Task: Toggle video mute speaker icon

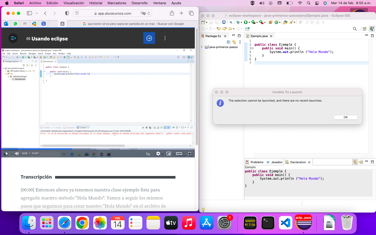Action: click(x=17, y=154)
